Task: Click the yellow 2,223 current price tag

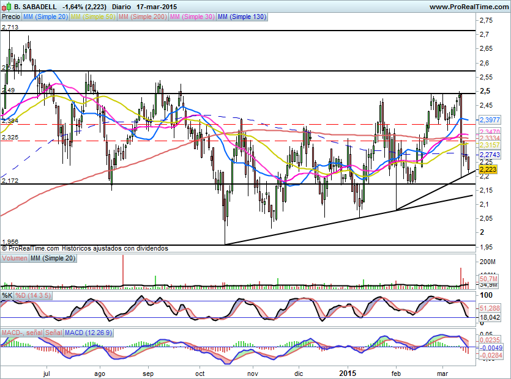Action: click(488, 169)
